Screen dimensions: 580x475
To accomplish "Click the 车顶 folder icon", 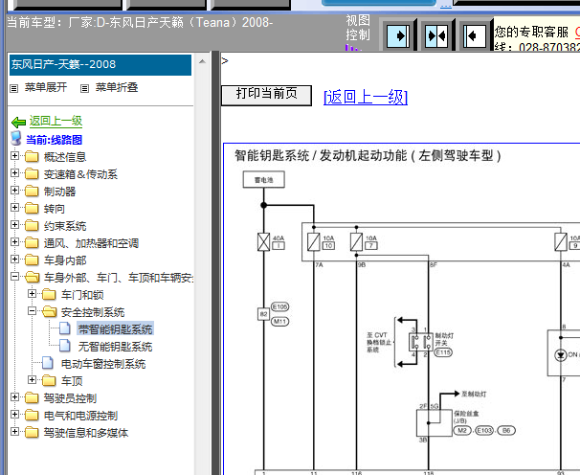I will [x=49, y=380].
